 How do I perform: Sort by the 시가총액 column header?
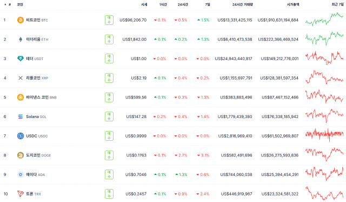293,4
